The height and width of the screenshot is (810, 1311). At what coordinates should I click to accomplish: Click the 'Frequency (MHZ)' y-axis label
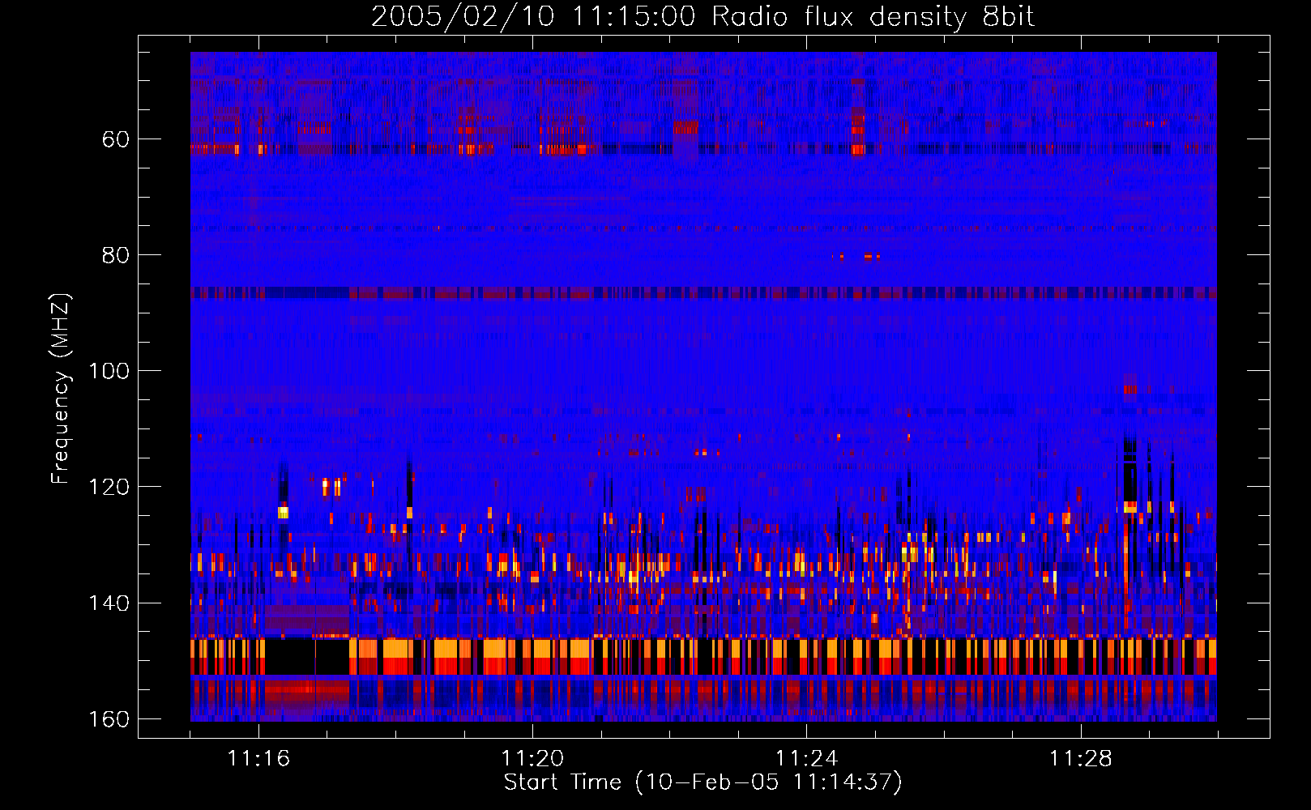click(61, 388)
